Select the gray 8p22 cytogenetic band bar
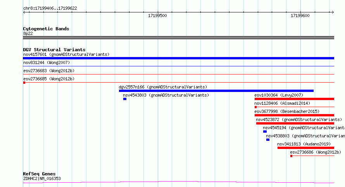The height and width of the screenshot is (187, 345). 178,38
